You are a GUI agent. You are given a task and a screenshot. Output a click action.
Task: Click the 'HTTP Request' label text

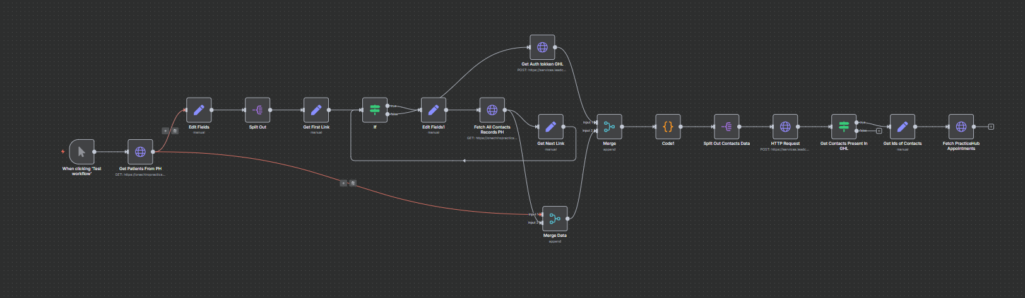tap(785, 144)
